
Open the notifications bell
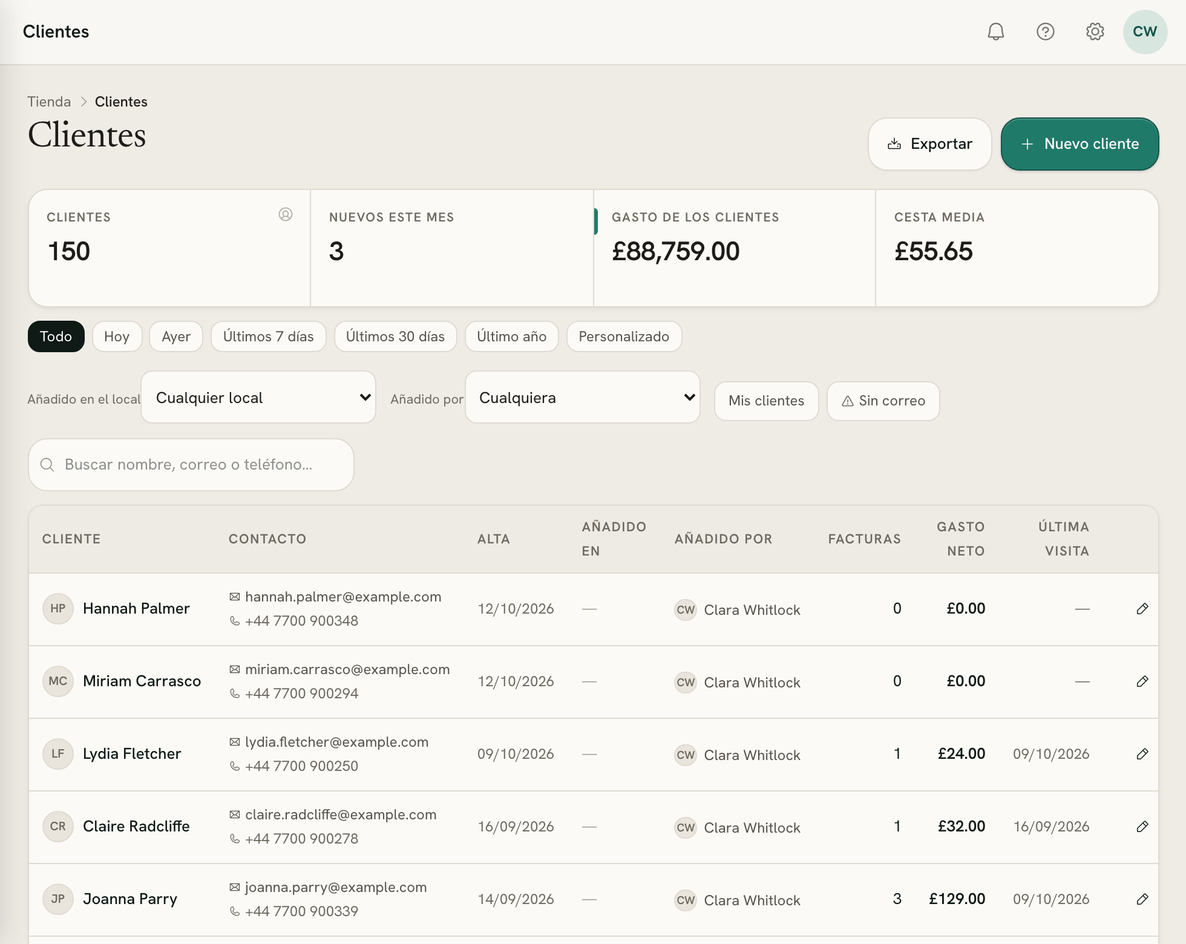point(995,31)
